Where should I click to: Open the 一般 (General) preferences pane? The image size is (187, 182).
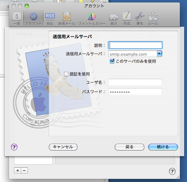point(16,18)
